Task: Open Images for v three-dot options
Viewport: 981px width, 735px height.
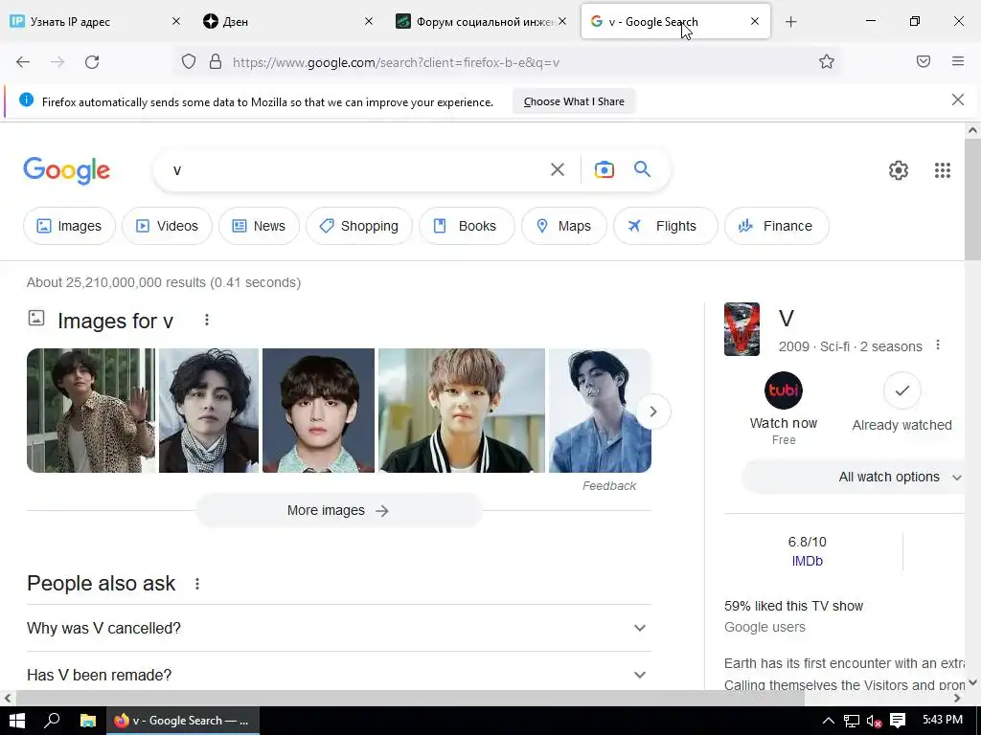Action: [x=207, y=320]
